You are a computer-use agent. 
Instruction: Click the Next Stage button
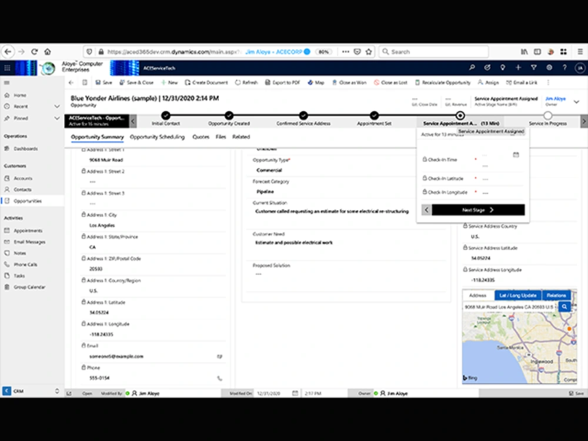[478, 210]
